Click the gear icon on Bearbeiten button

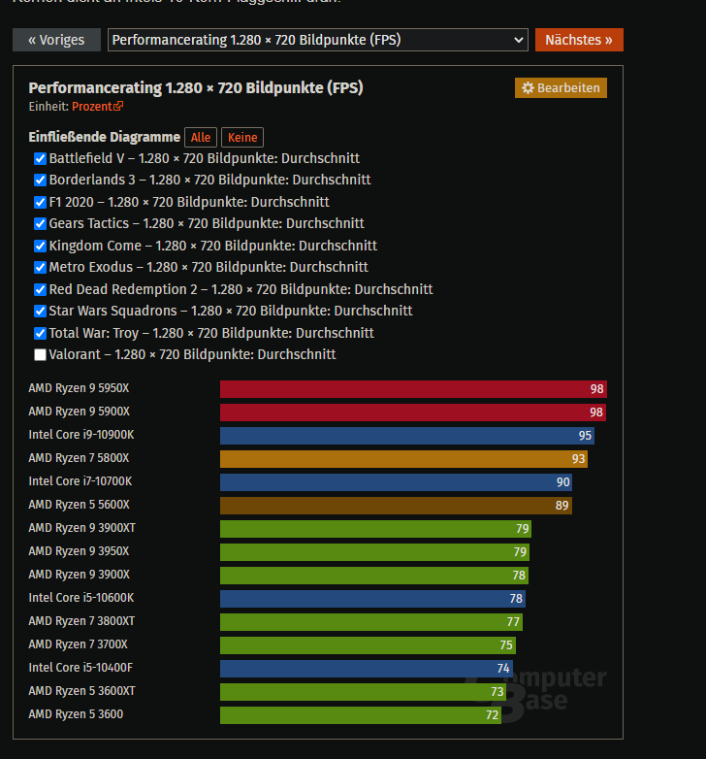pos(528,88)
